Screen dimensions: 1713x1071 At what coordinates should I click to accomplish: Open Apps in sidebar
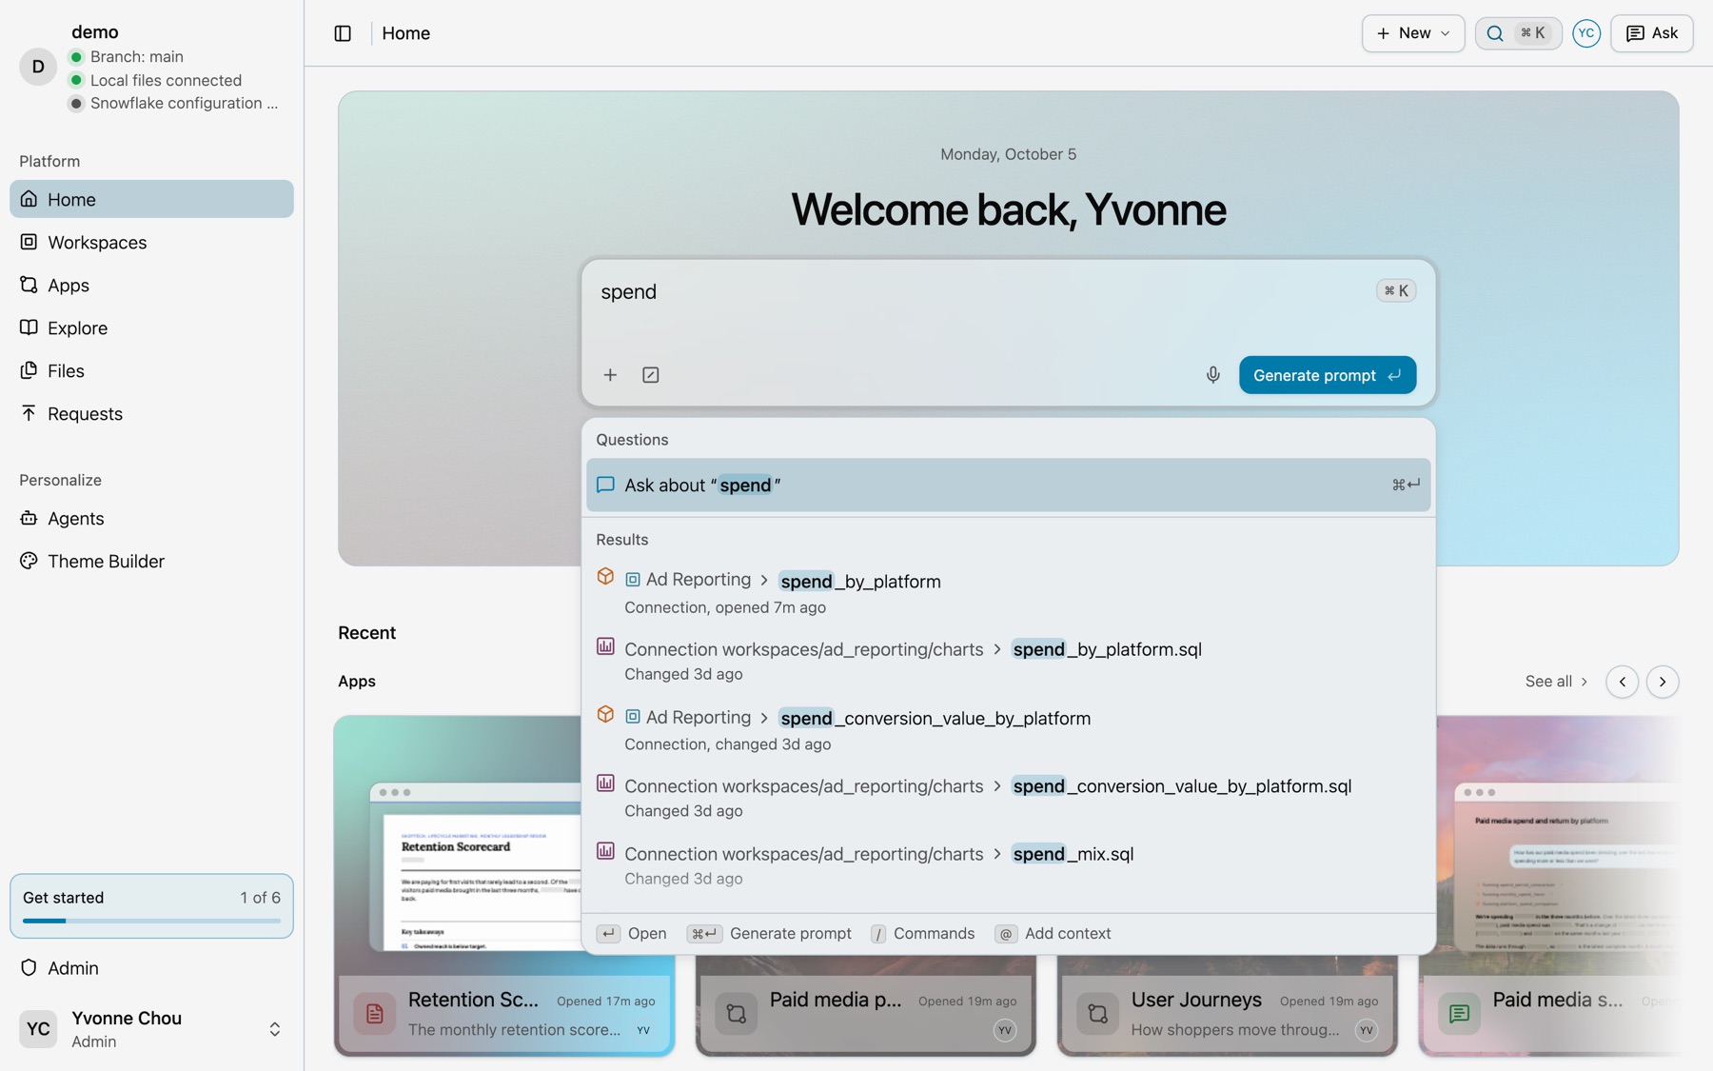(151, 285)
